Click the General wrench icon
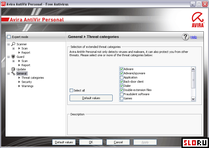 click(13, 73)
